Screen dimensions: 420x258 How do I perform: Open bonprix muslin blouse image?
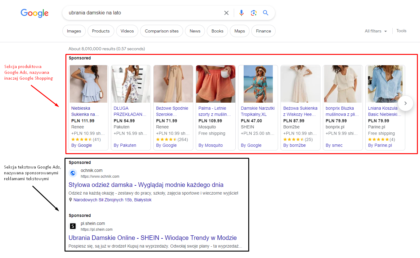(343, 84)
